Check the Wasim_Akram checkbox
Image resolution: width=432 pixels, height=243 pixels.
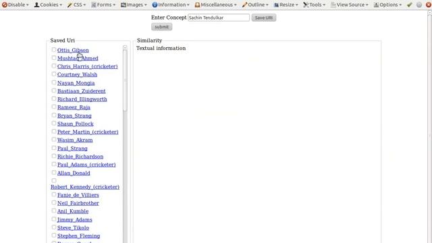pyautogui.click(x=54, y=140)
